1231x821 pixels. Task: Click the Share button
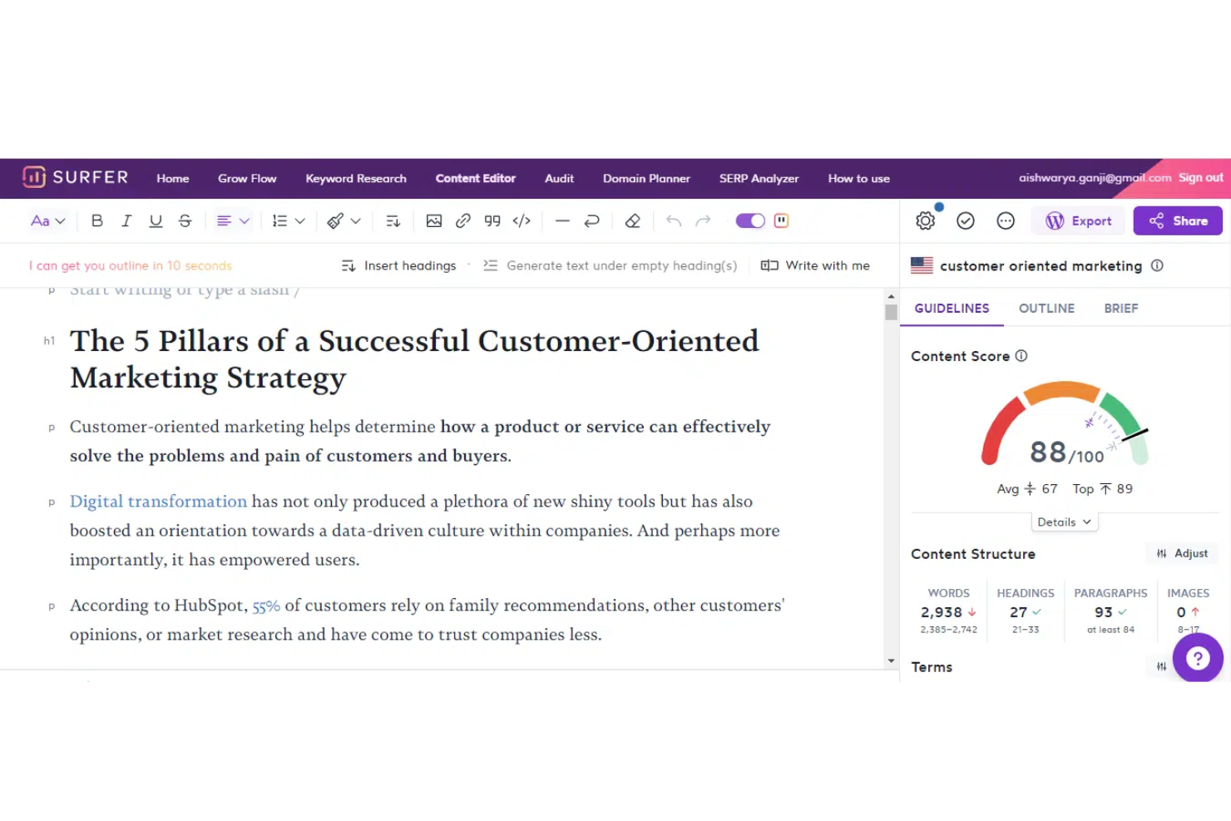tap(1178, 220)
